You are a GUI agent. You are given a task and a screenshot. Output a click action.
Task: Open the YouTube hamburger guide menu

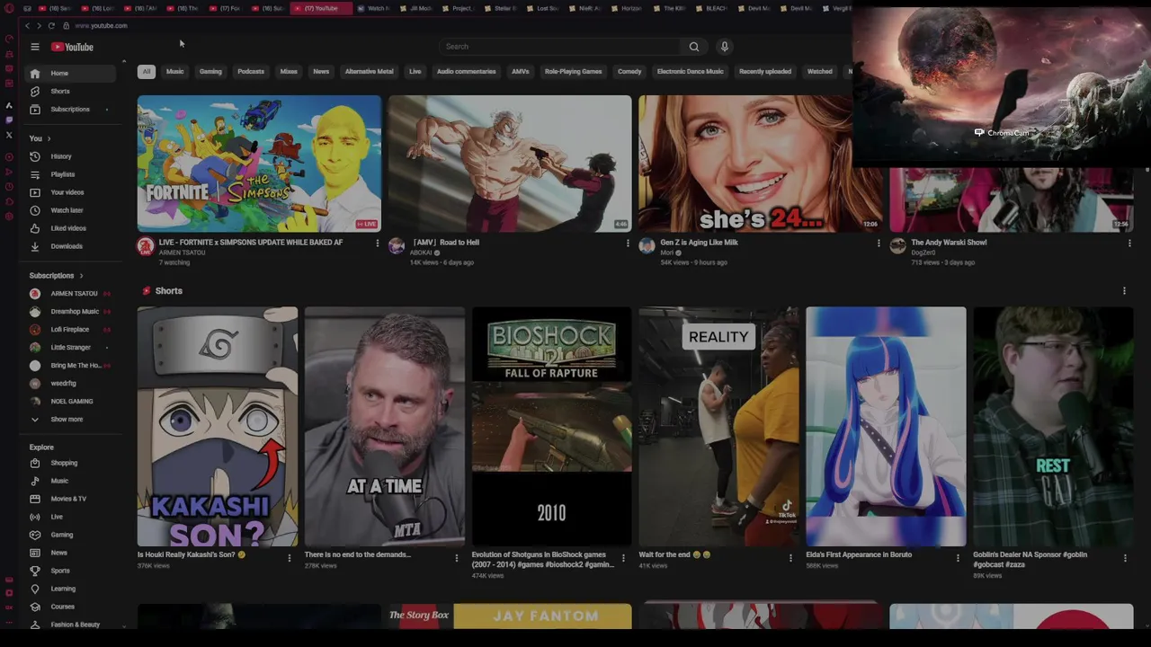[35, 47]
